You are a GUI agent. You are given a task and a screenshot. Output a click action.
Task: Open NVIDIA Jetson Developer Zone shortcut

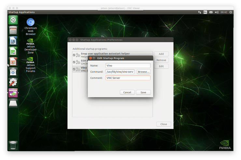31,46
